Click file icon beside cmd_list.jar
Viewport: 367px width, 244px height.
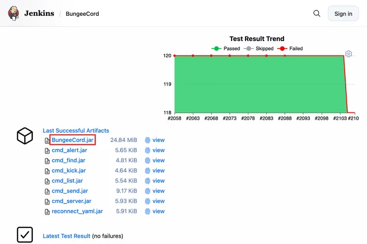tap(47, 181)
